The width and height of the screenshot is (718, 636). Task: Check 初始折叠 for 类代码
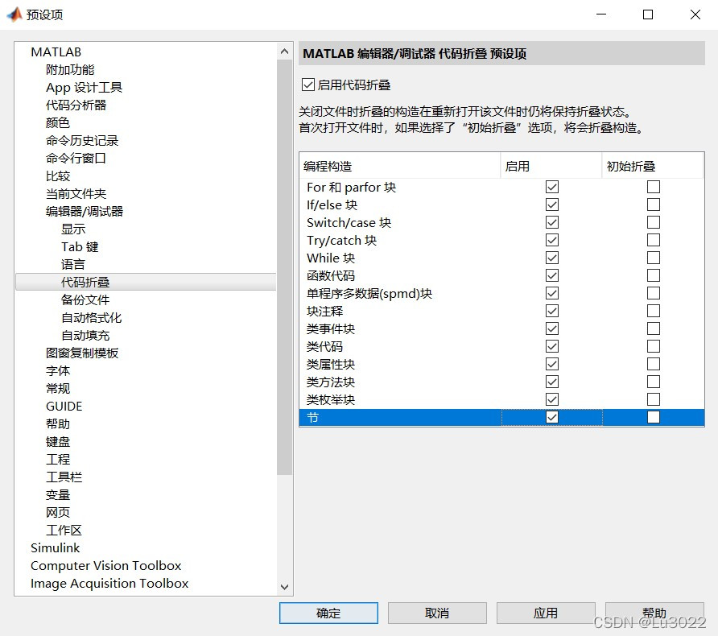(654, 346)
